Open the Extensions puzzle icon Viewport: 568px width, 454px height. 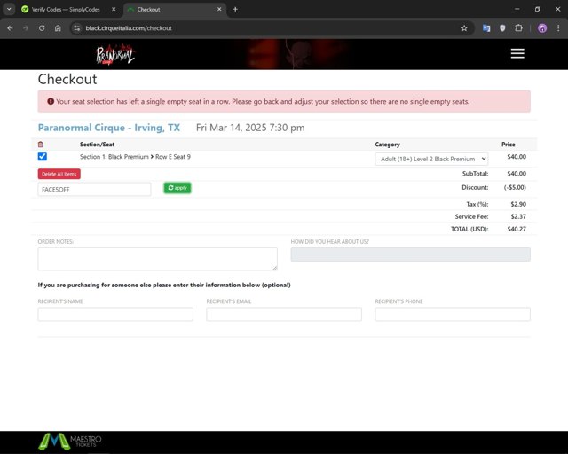coord(518,28)
